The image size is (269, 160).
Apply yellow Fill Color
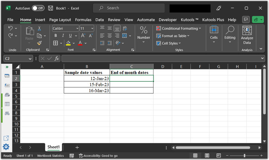click(68, 43)
